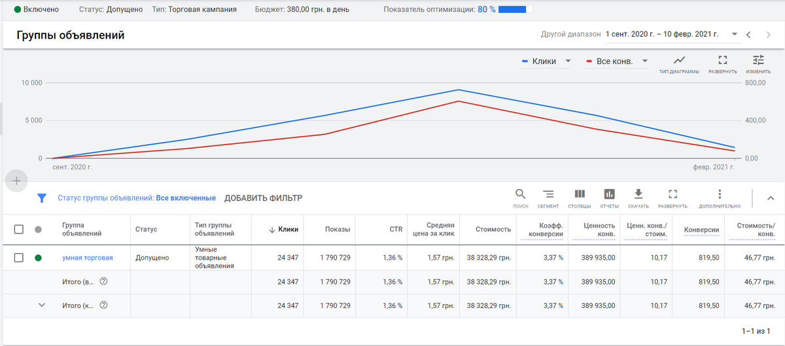
Task: Sort by CTR column header
Action: click(x=394, y=230)
